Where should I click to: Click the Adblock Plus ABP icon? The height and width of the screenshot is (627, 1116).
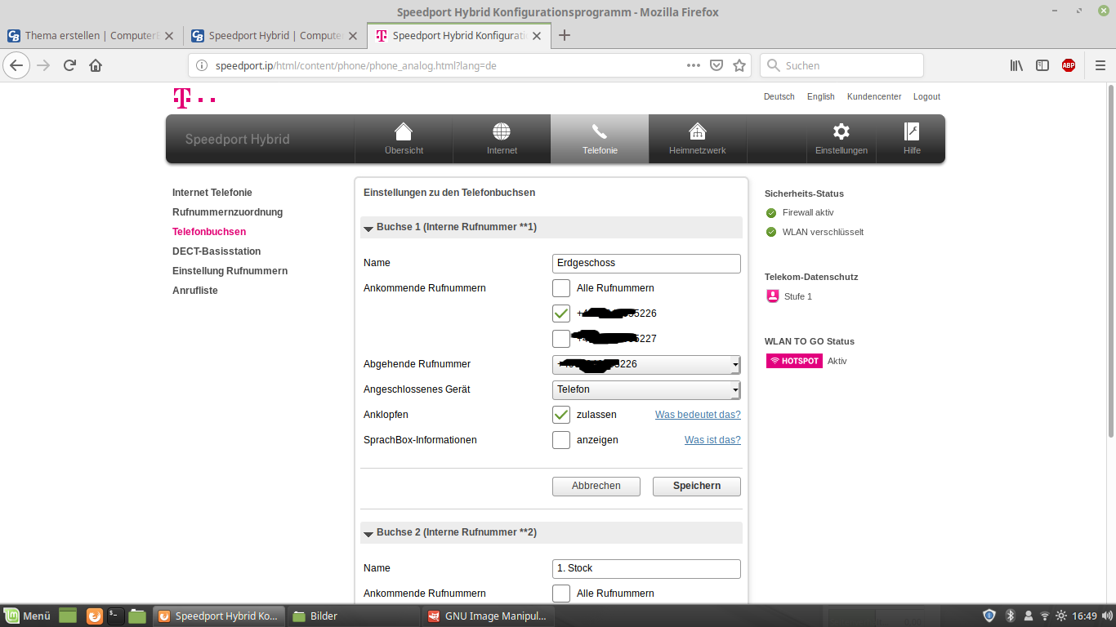1069,65
